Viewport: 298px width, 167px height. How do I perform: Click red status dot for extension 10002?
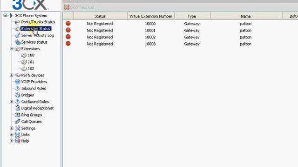point(68,37)
